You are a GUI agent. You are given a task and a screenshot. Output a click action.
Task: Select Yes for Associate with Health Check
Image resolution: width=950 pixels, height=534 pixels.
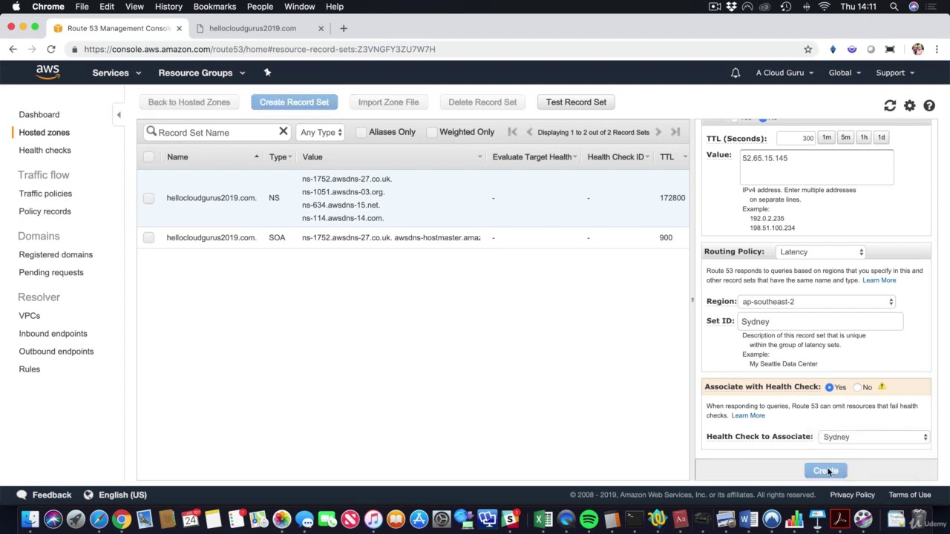point(830,387)
